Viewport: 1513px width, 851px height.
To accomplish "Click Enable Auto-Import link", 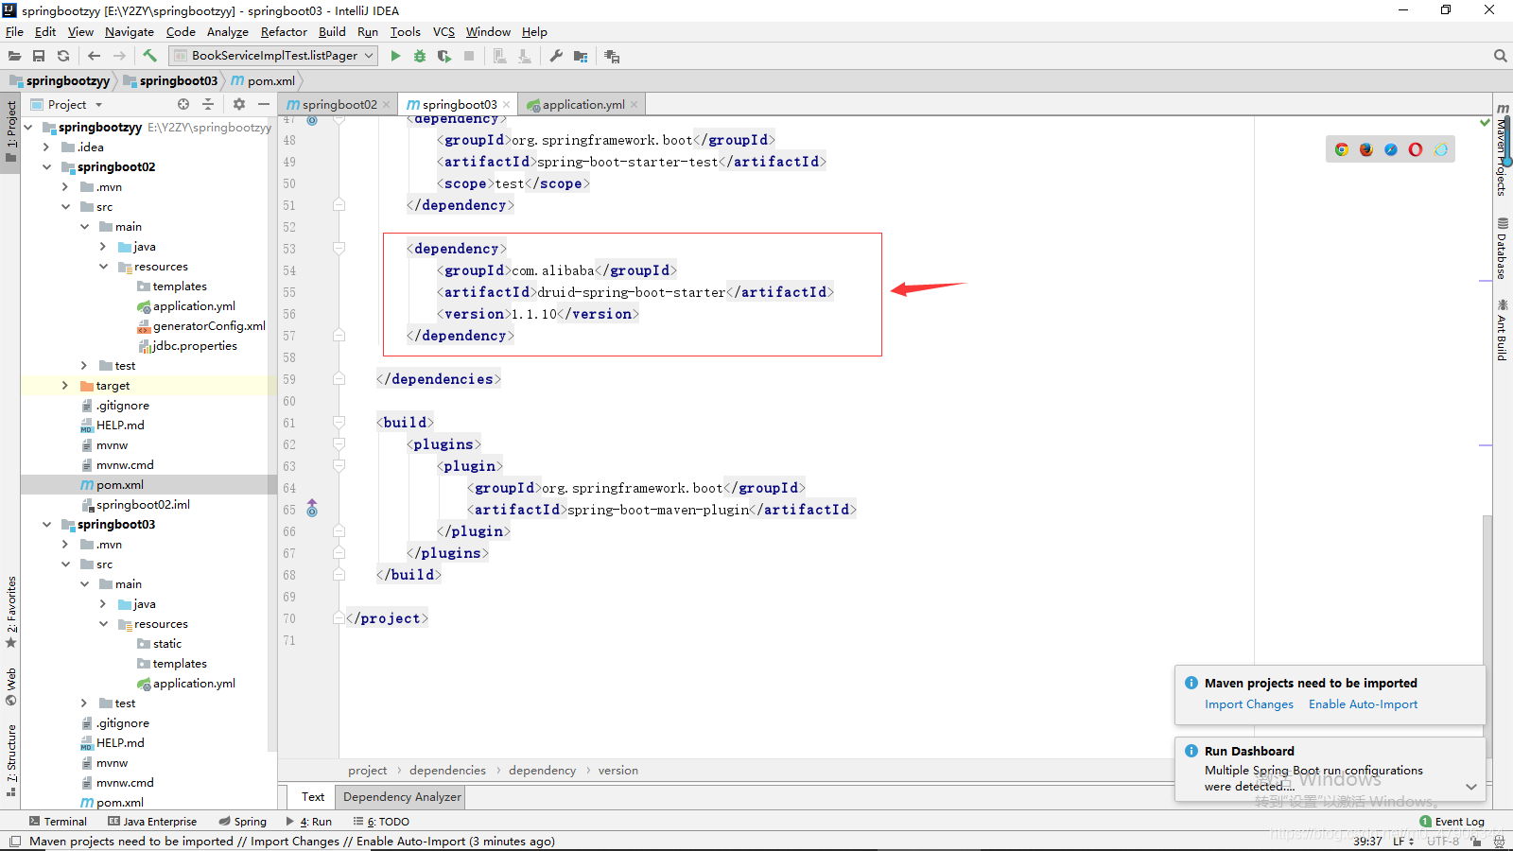I will click(x=1363, y=704).
